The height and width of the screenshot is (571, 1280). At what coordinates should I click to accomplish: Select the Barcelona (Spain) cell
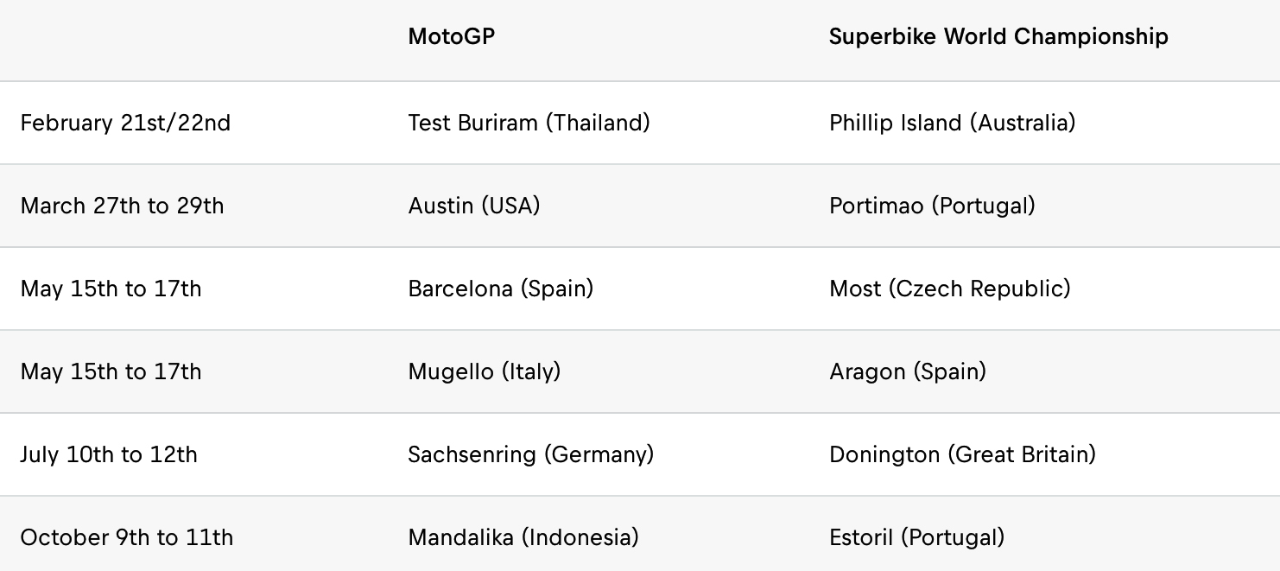point(500,289)
